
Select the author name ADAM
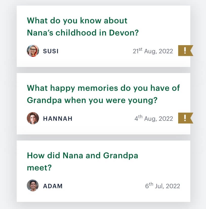coord(53,186)
